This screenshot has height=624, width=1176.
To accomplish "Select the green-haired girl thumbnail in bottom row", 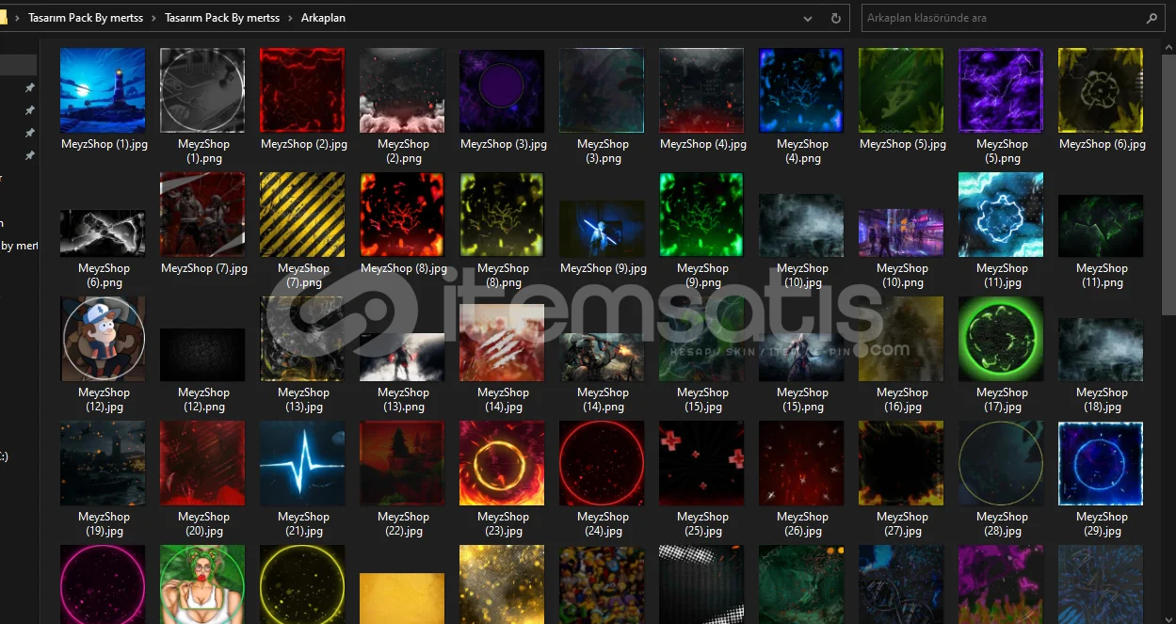I will click(x=202, y=584).
